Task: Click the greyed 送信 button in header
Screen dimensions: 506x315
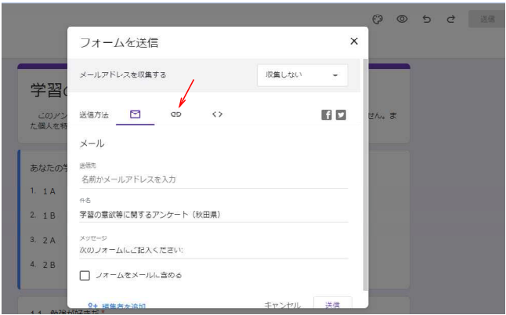Action: (x=487, y=19)
